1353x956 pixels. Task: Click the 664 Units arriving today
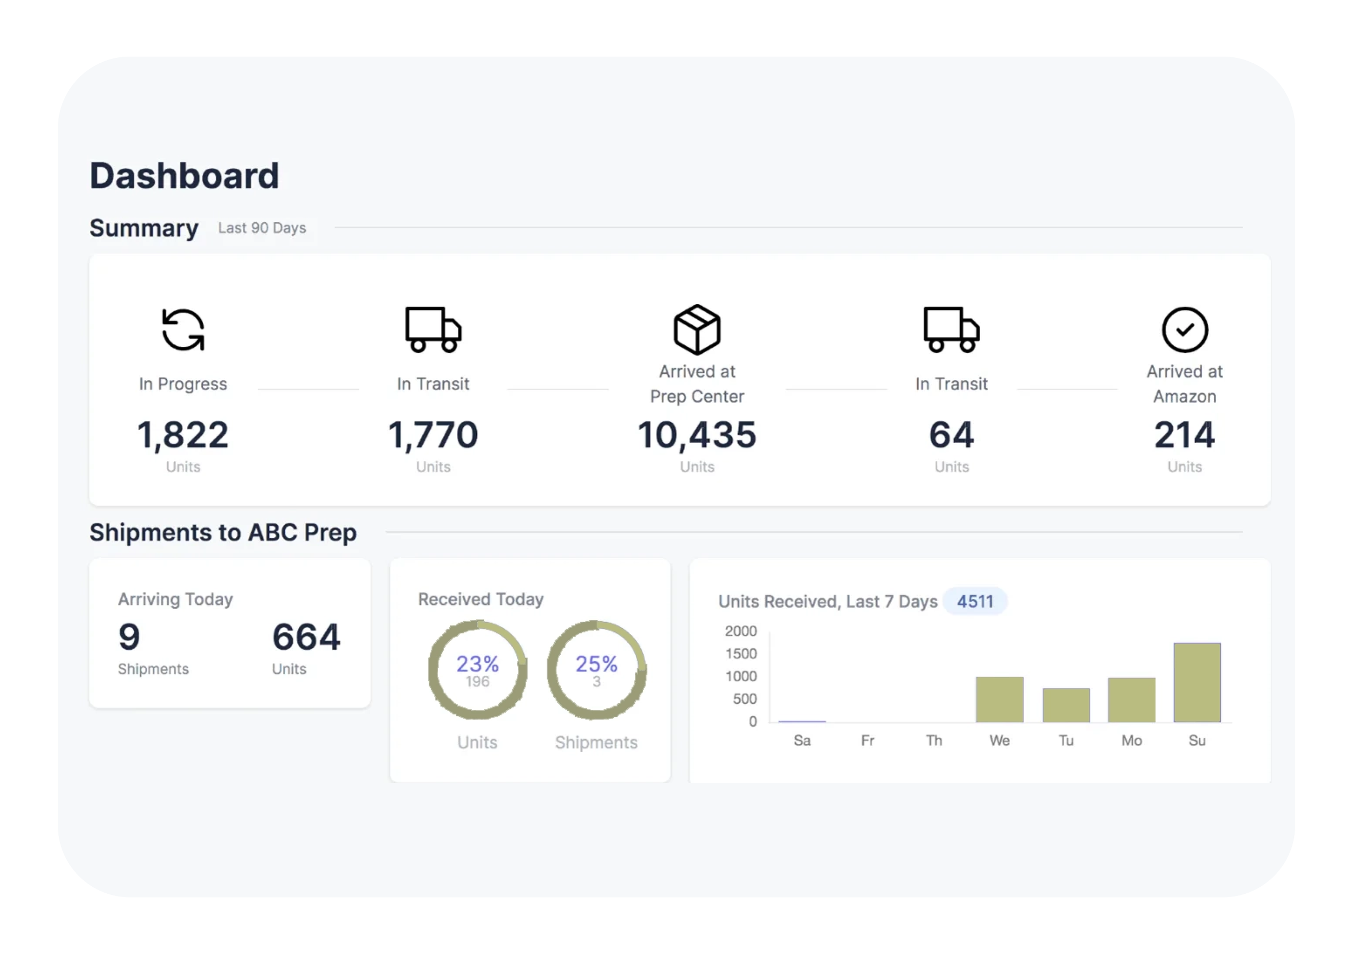pyautogui.click(x=306, y=637)
